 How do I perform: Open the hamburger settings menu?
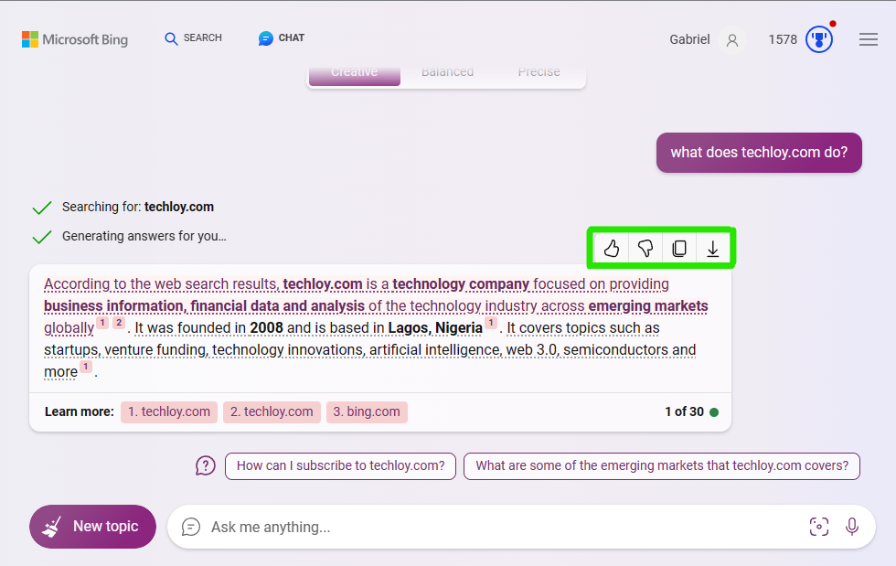869,39
